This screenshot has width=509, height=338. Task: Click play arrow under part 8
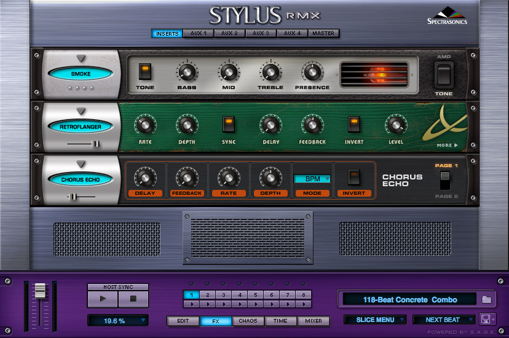(x=304, y=304)
